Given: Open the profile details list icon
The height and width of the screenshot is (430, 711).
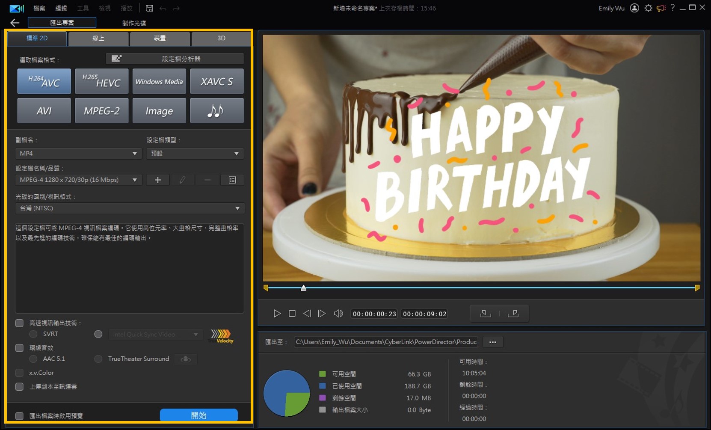Looking at the screenshot, I should pyautogui.click(x=232, y=180).
